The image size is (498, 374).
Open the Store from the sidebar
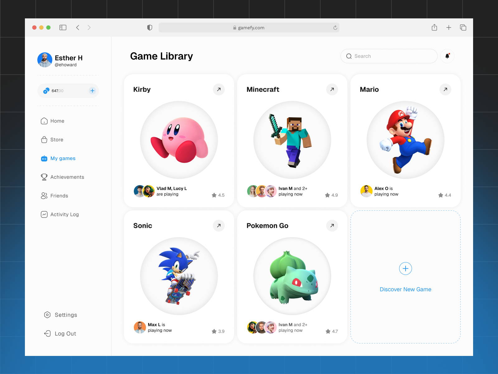[x=57, y=140]
